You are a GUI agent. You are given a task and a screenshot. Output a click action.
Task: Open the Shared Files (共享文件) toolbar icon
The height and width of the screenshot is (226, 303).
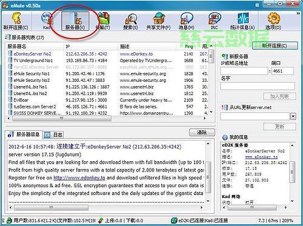click(158, 21)
